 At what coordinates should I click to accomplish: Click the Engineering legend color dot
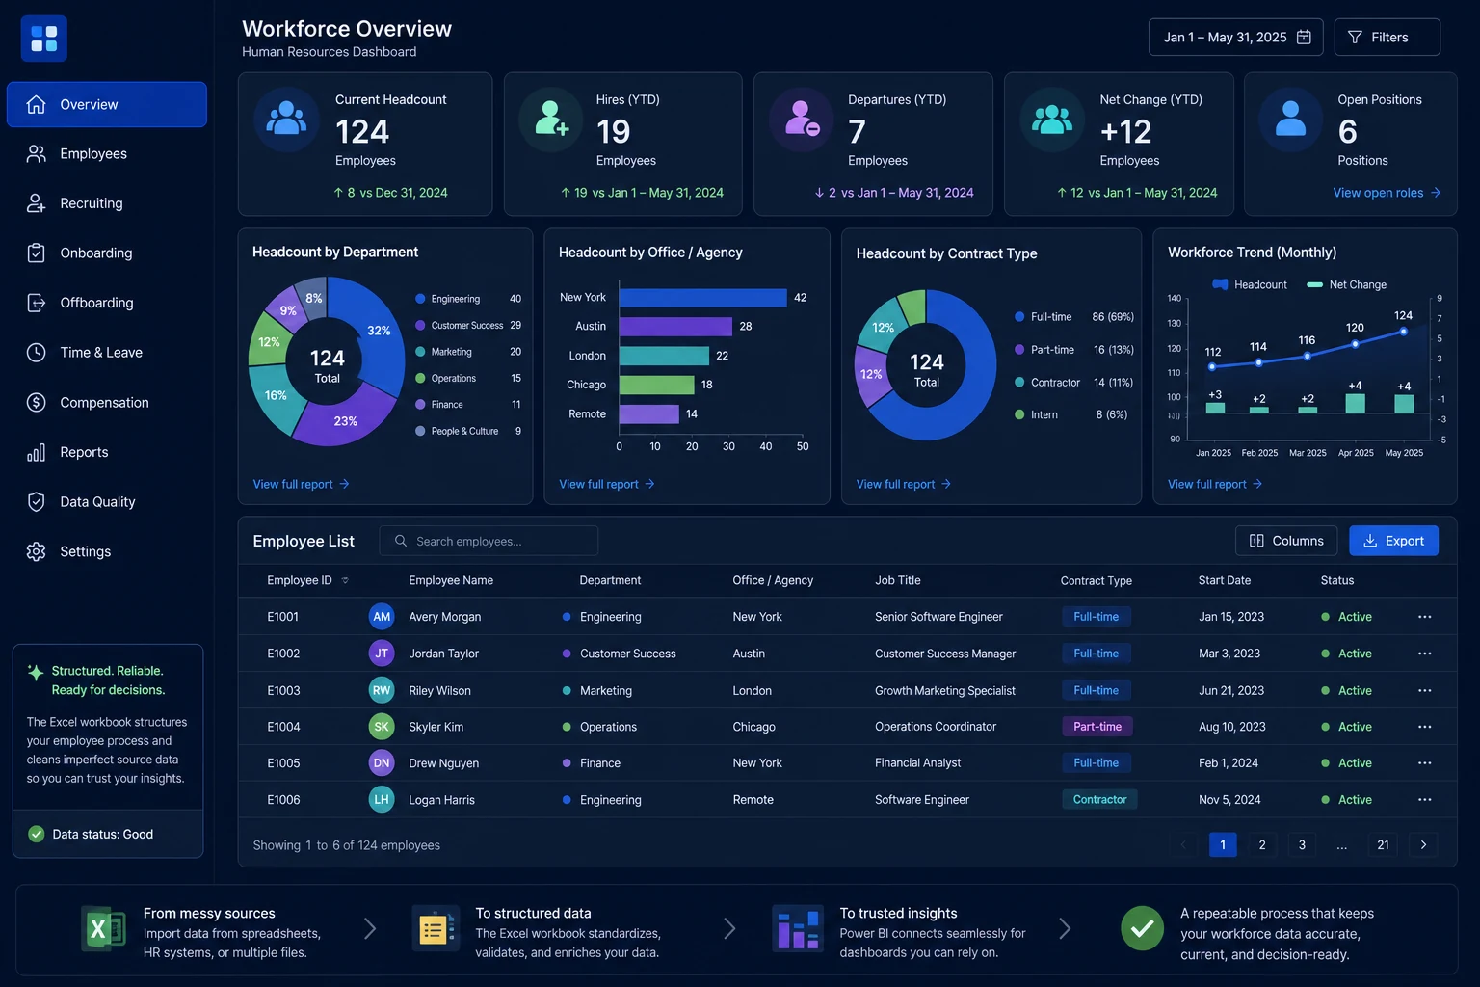click(420, 299)
